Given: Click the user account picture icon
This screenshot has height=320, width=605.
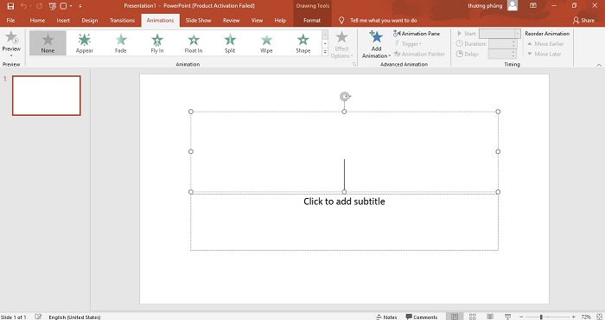Looking at the screenshot, I should [513, 5].
